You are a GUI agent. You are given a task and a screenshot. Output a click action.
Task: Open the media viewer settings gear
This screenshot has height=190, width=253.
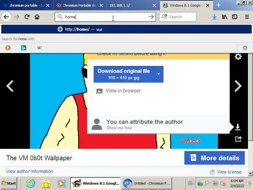coord(238,57)
